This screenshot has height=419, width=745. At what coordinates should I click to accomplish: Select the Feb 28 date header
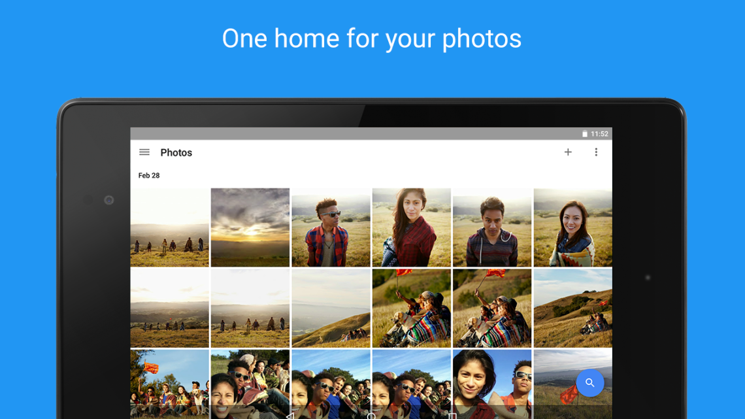pyautogui.click(x=149, y=175)
